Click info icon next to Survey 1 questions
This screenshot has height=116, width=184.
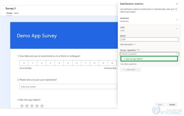coord(139,50)
